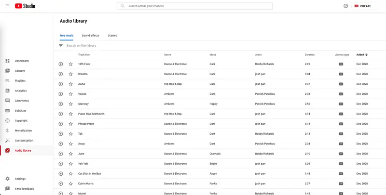Switch to the Sound effects tab
Image resolution: width=386 pixels, height=195 pixels.
click(x=90, y=36)
